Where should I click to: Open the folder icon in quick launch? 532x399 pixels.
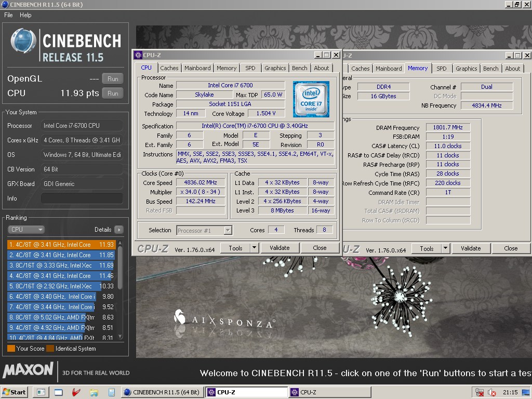click(x=94, y=392)
